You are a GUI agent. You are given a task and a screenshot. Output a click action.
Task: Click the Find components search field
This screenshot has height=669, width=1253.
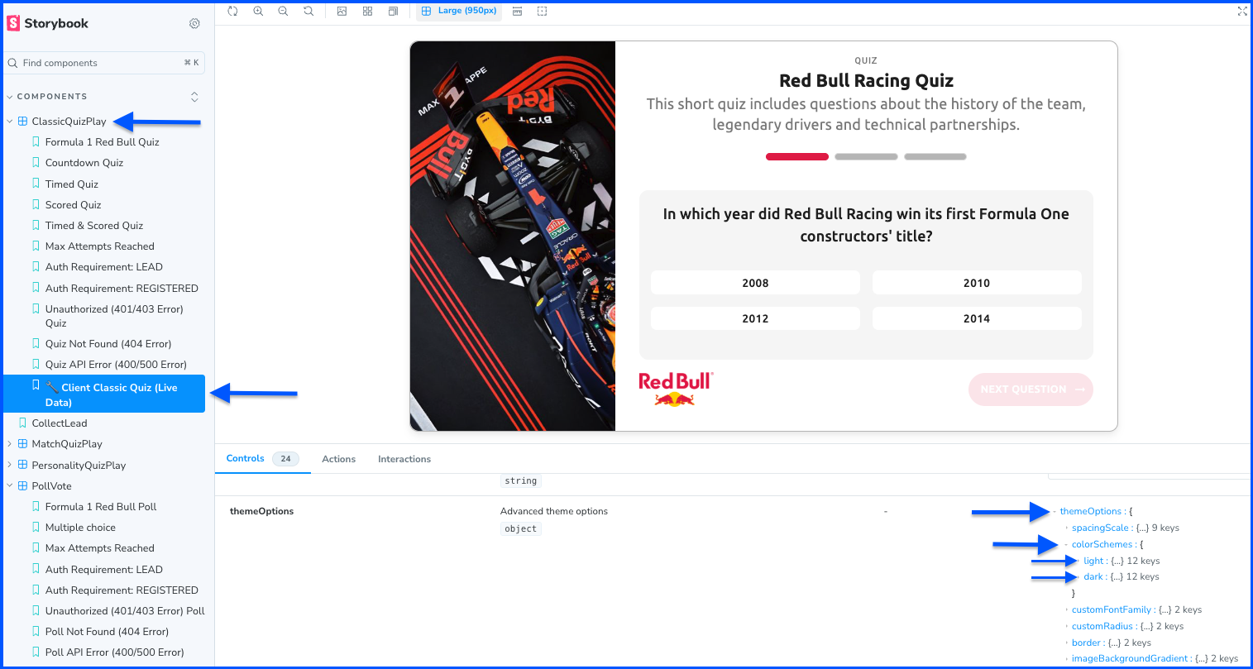(x=104, y=63)
